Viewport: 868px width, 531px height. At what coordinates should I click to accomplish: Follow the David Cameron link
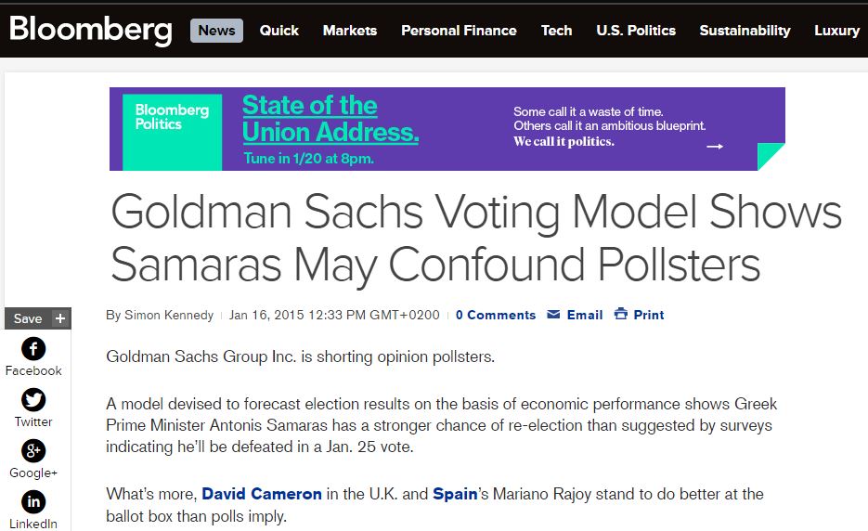261,494
